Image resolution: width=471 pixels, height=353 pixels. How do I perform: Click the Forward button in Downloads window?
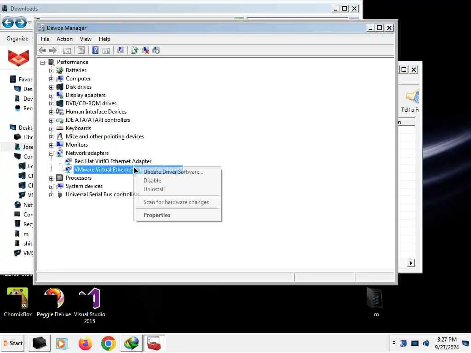tap(21, 23)
